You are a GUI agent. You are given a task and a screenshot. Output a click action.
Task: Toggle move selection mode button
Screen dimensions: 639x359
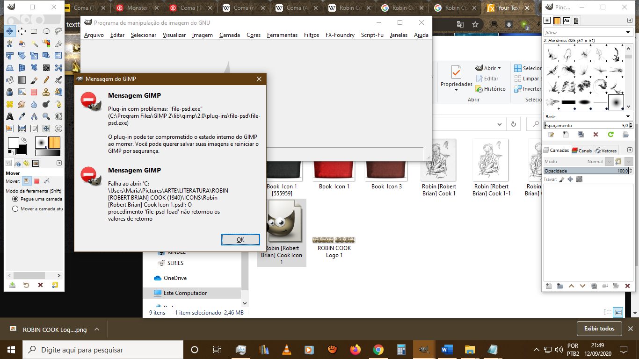click(36, 181)
